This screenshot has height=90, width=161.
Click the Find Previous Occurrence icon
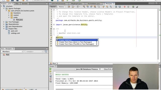(x=88, y=7)
